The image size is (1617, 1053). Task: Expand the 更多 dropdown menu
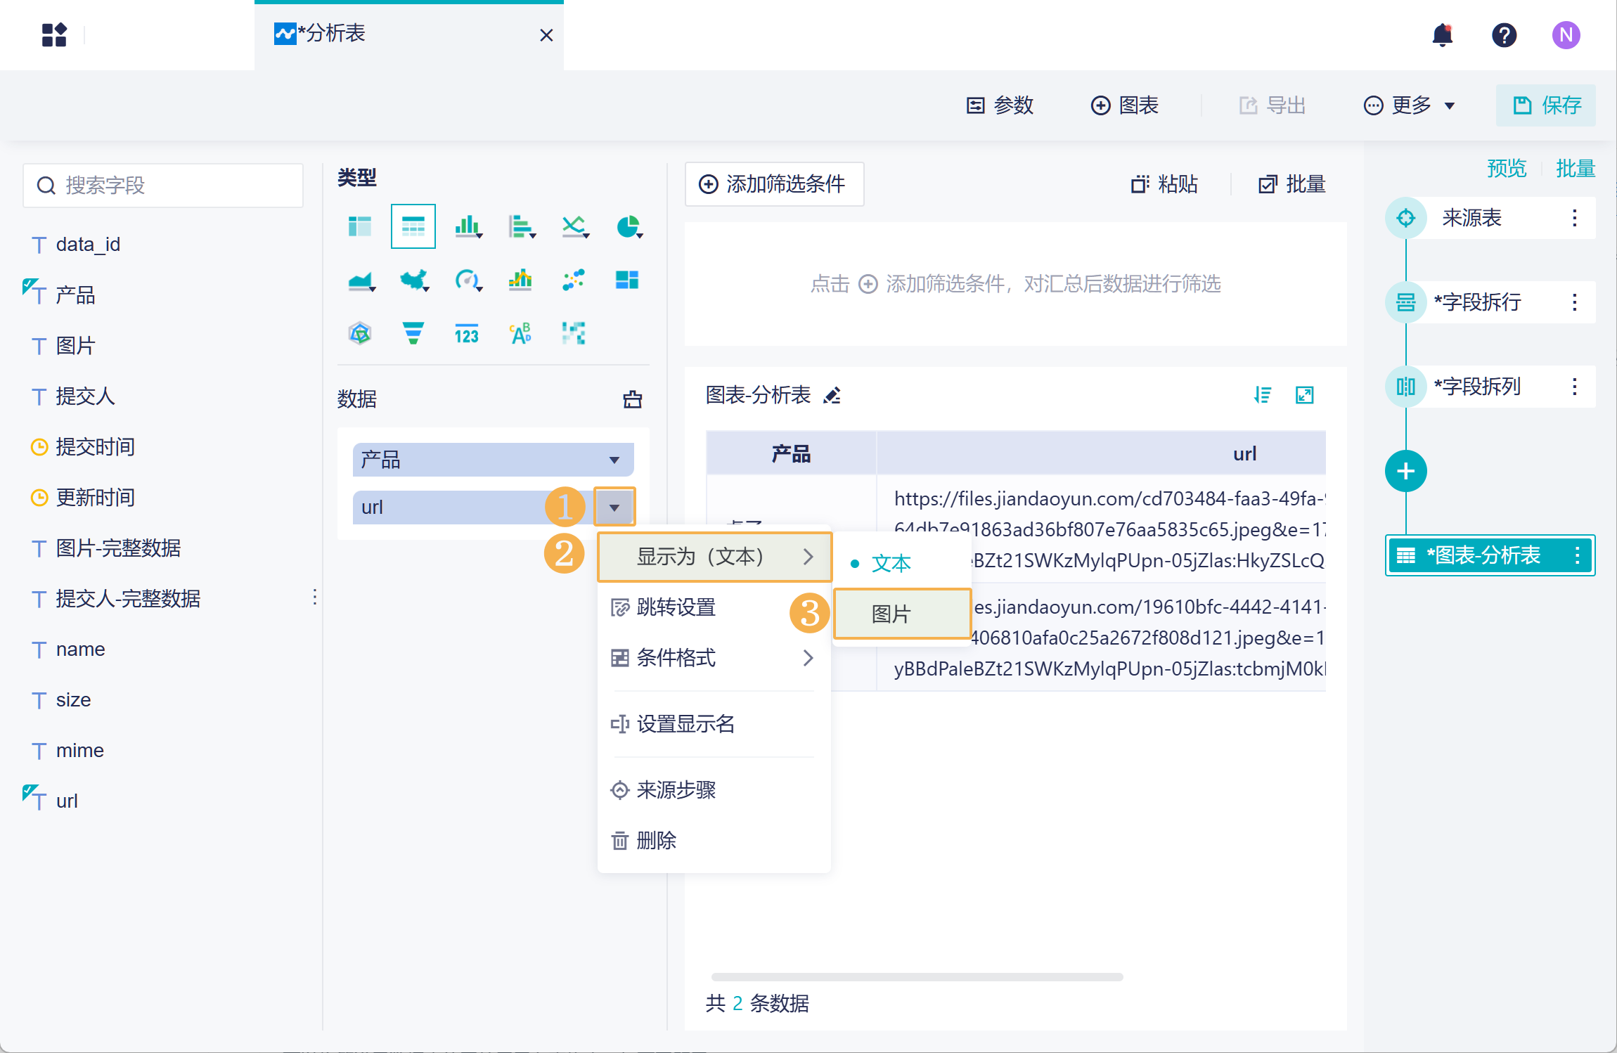[1409, 105]
